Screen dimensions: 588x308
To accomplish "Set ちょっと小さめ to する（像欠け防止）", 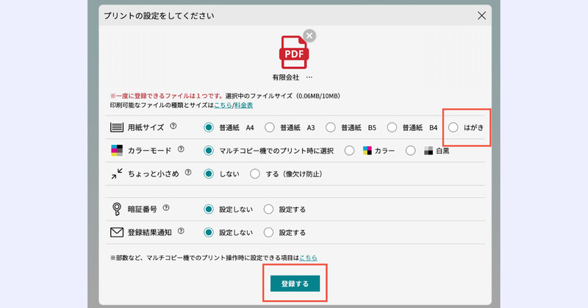I will pos(255,174).
